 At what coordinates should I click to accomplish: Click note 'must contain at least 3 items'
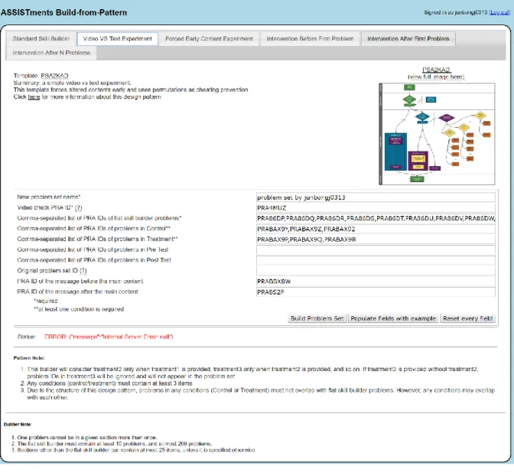[109, 383]
